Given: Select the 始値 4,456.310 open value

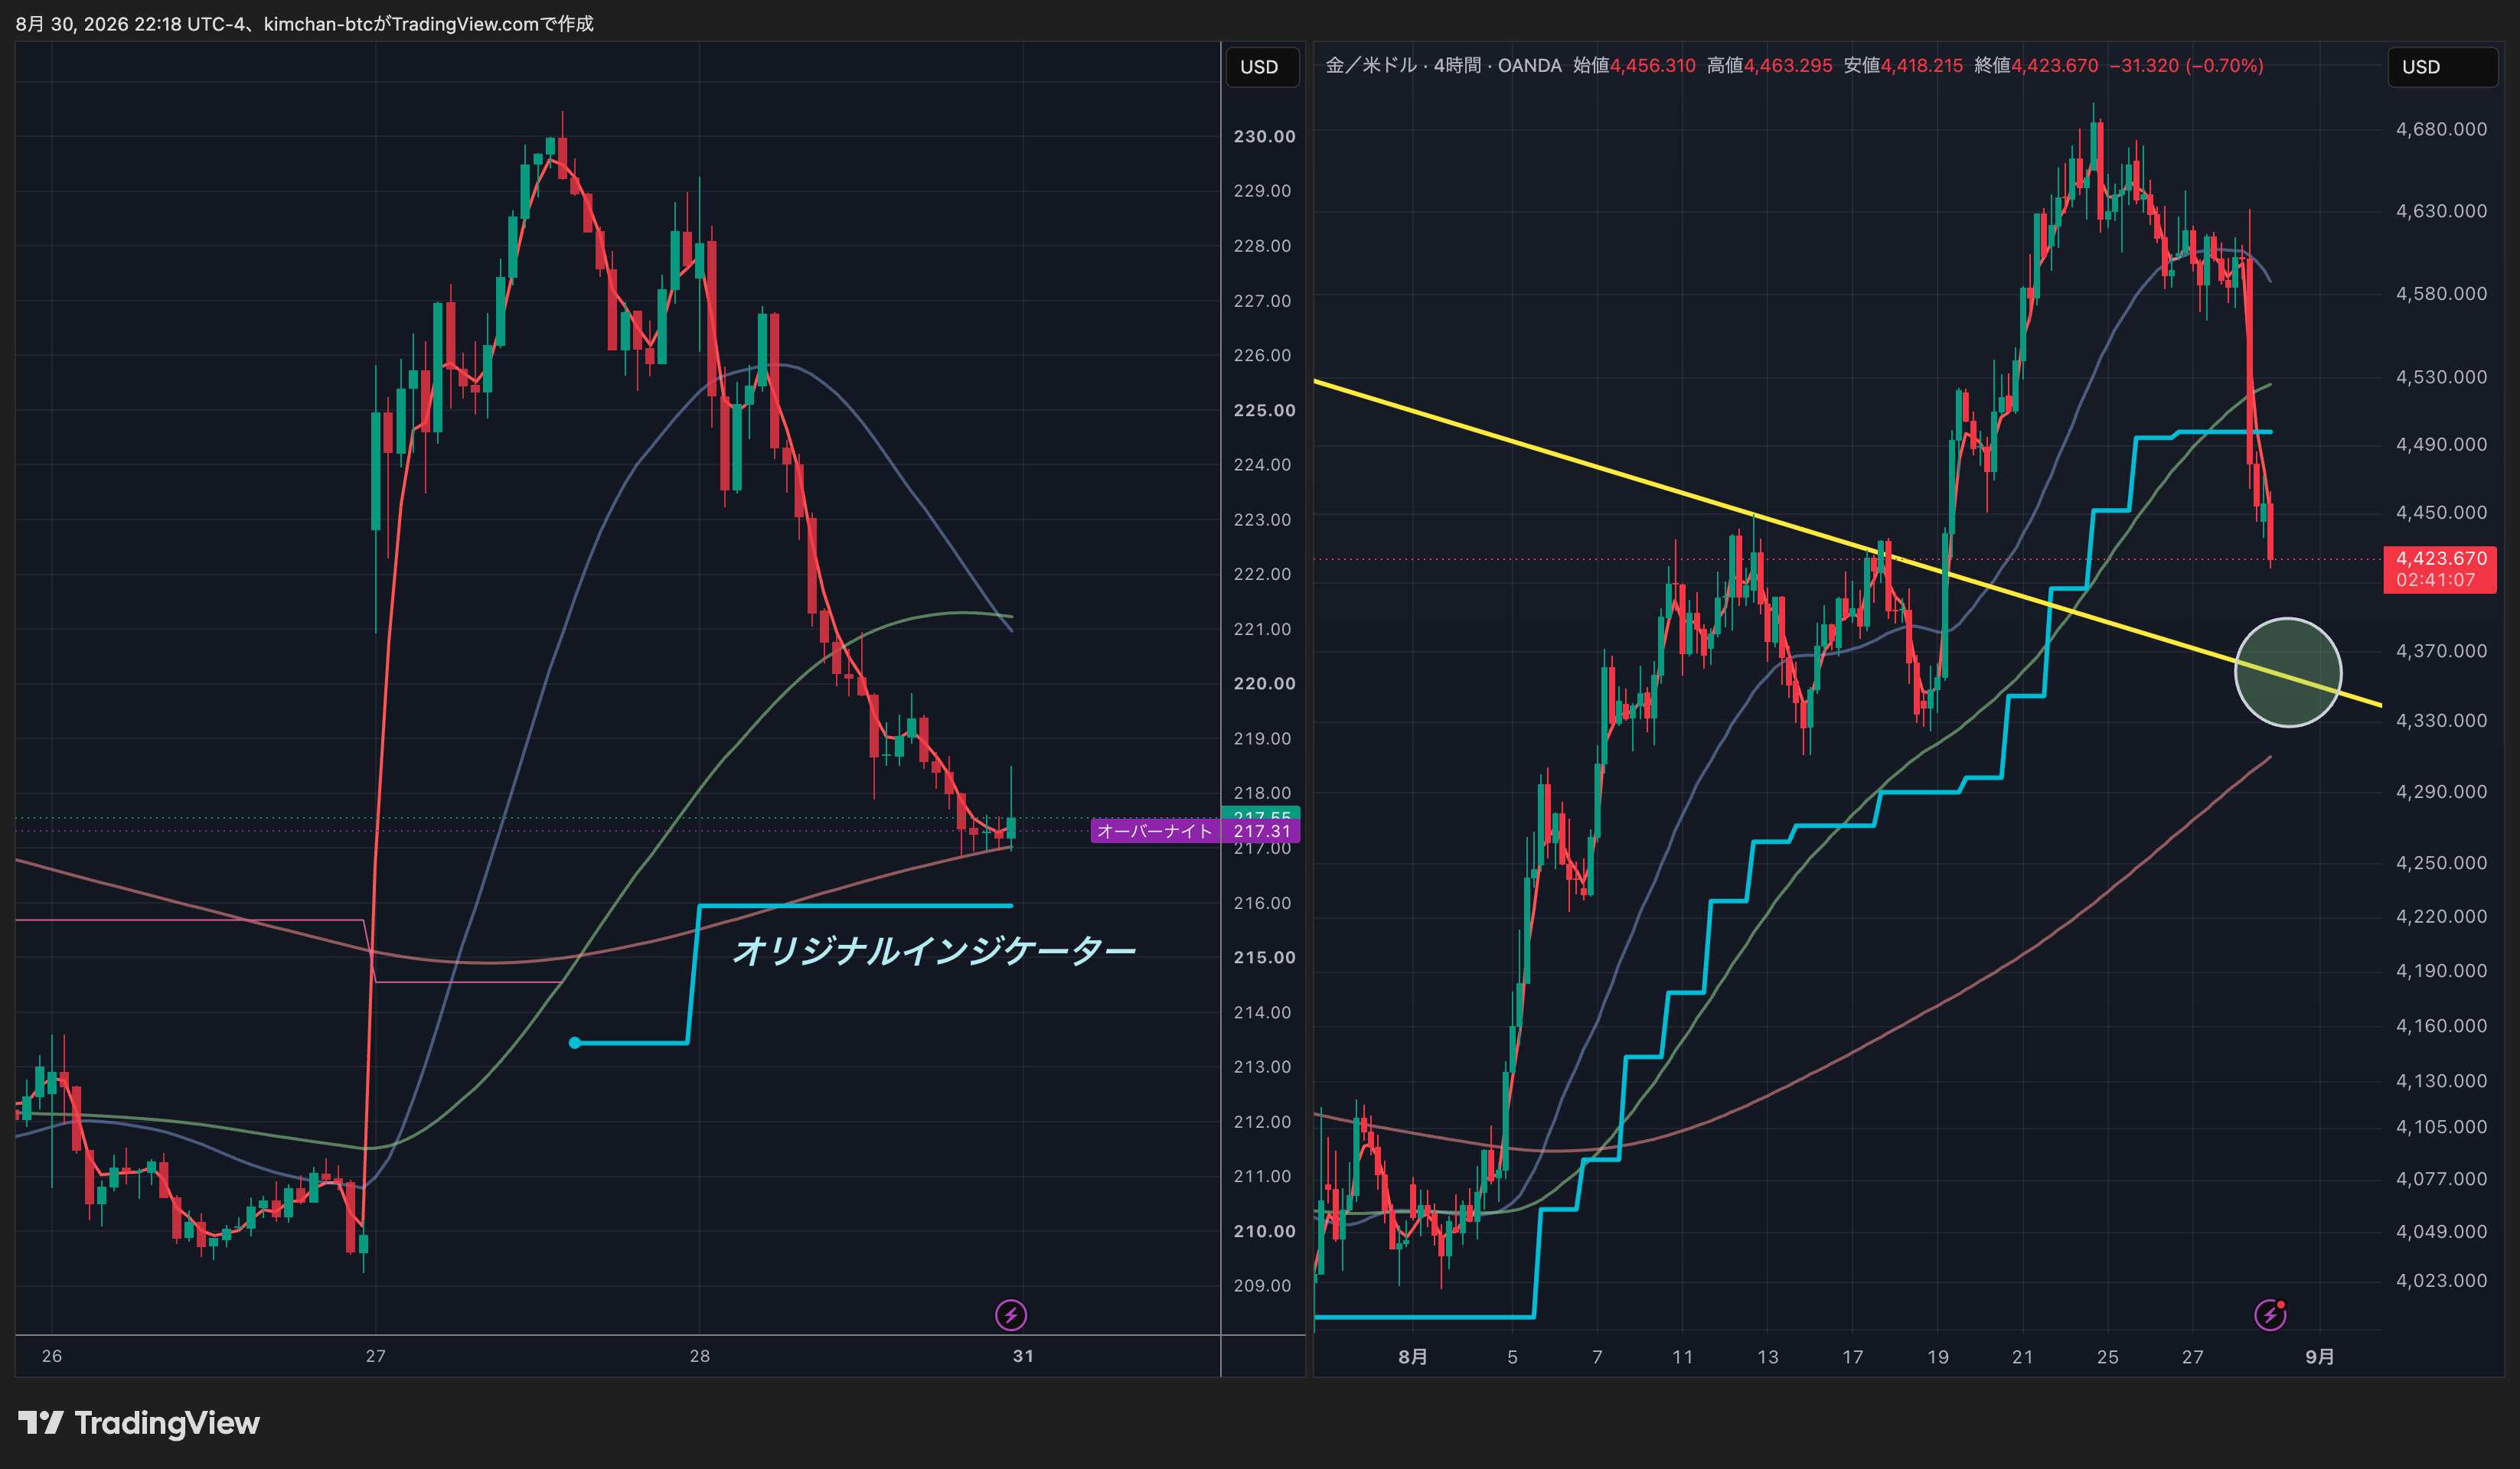Looking at the screenshot, I should point(1634,66).
